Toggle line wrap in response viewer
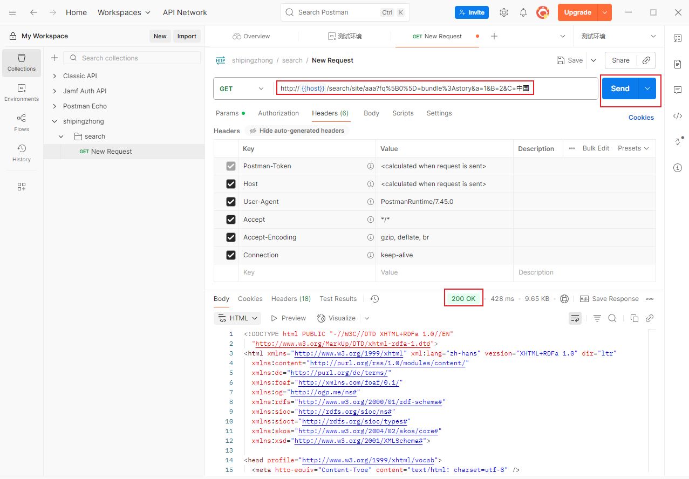 click(575, 318)
